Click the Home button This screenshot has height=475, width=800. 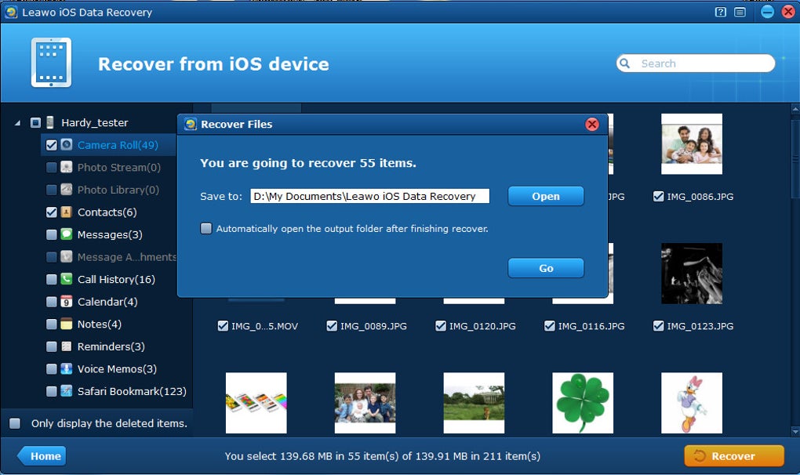pyautogui.click(x=42, y=456)
